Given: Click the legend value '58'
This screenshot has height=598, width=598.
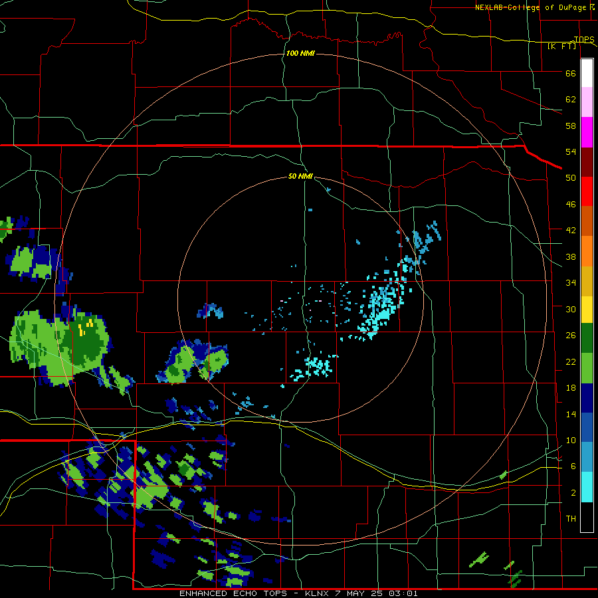Looking at the screenshot, I should coord(571,126).
